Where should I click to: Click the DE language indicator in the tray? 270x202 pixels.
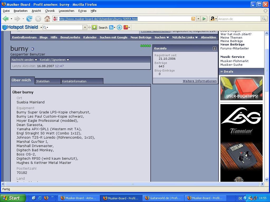click(240, 198)
